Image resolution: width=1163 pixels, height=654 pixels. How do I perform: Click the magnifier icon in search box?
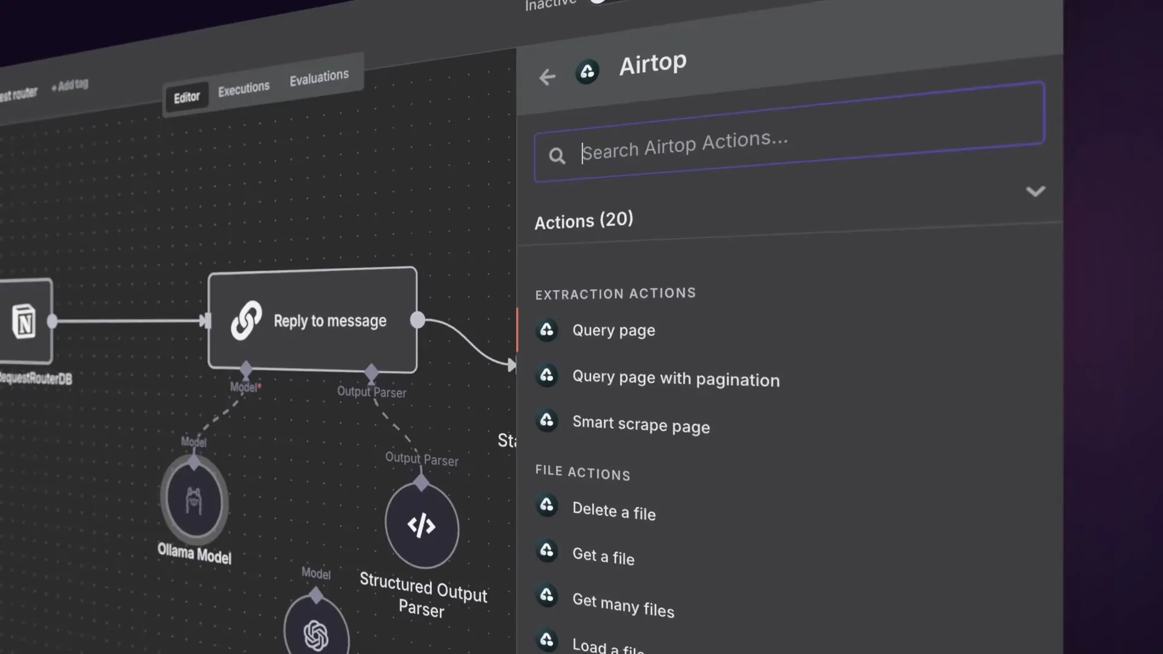557,156
